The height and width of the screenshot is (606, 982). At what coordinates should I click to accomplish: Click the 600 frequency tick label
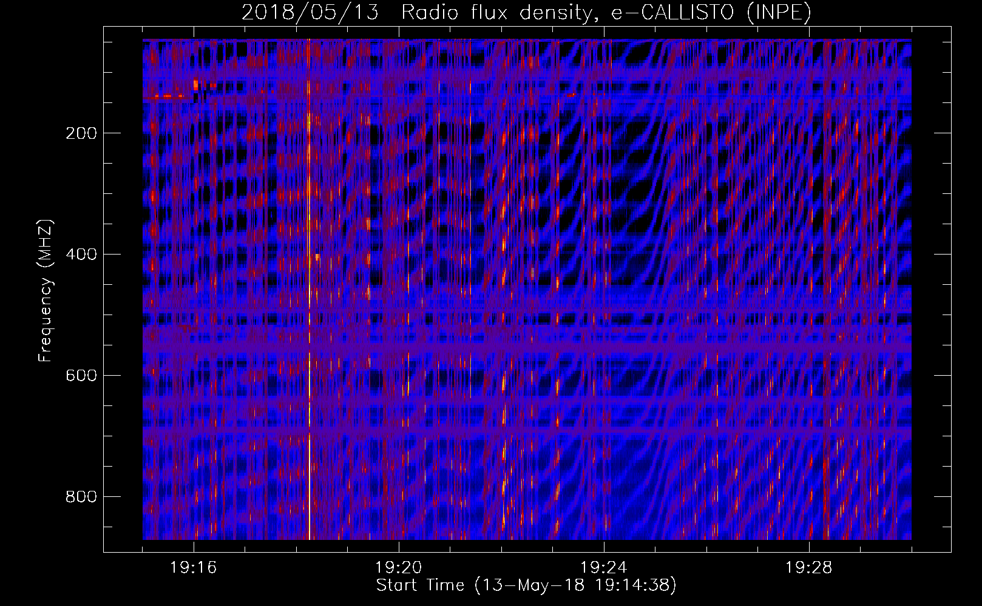(81, 376)
